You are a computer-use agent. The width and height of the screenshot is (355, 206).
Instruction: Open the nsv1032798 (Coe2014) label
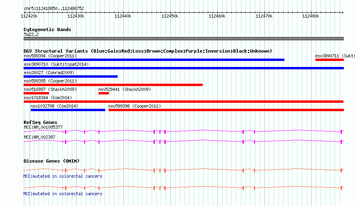[x=54, y=106]
